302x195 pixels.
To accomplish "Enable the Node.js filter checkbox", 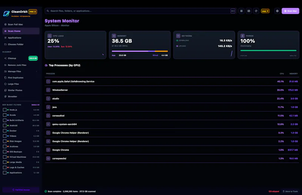I will (5, 110).
